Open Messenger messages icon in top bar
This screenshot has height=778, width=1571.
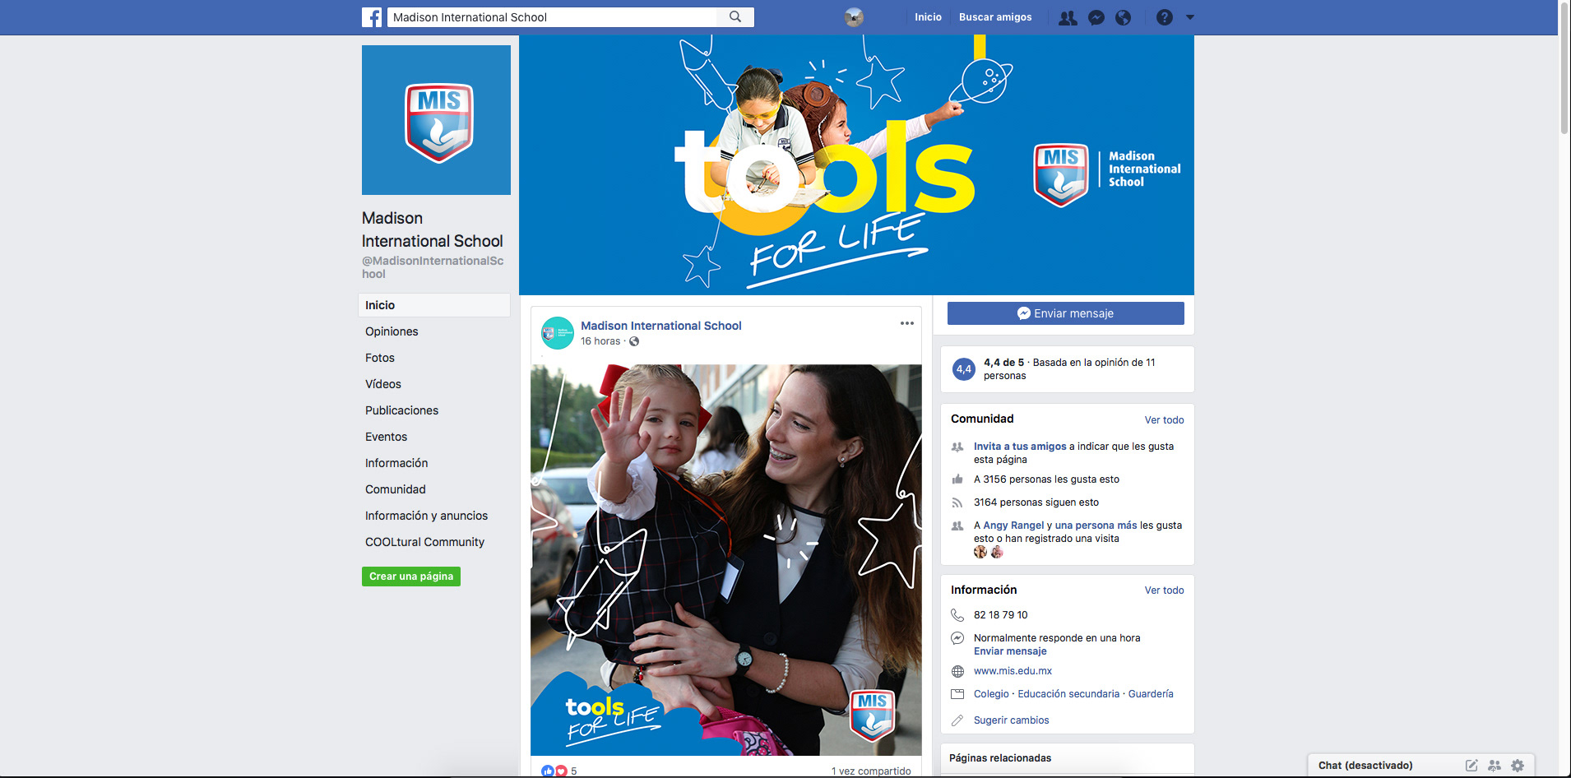(1096, 17)
